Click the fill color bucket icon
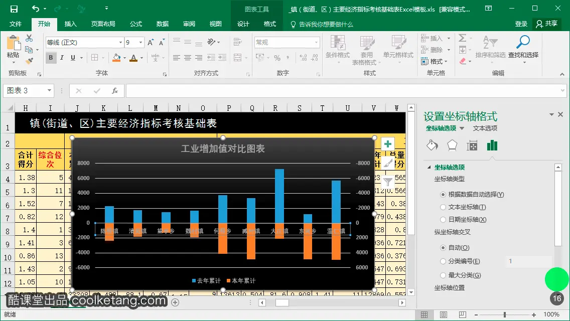The height and width of the screenshot is (321, 570). coord(116,58)
